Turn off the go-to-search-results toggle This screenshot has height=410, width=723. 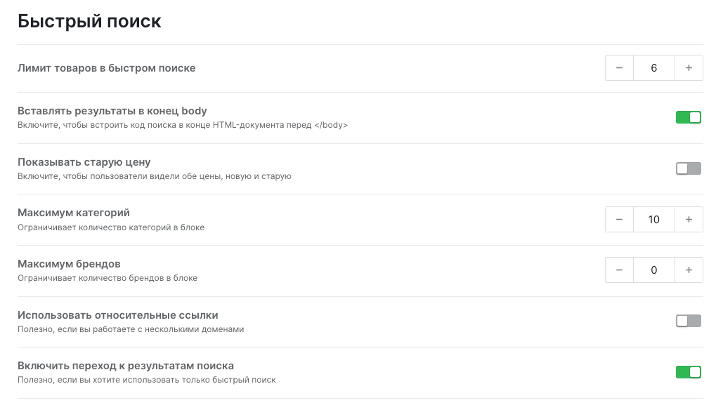coord(689,372)
